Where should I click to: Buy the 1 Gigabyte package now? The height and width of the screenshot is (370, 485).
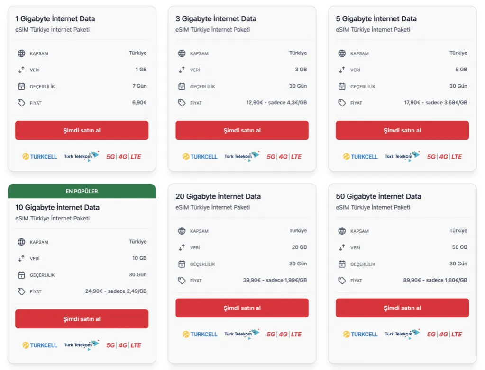pyautogui.click(x=82, y=130)
